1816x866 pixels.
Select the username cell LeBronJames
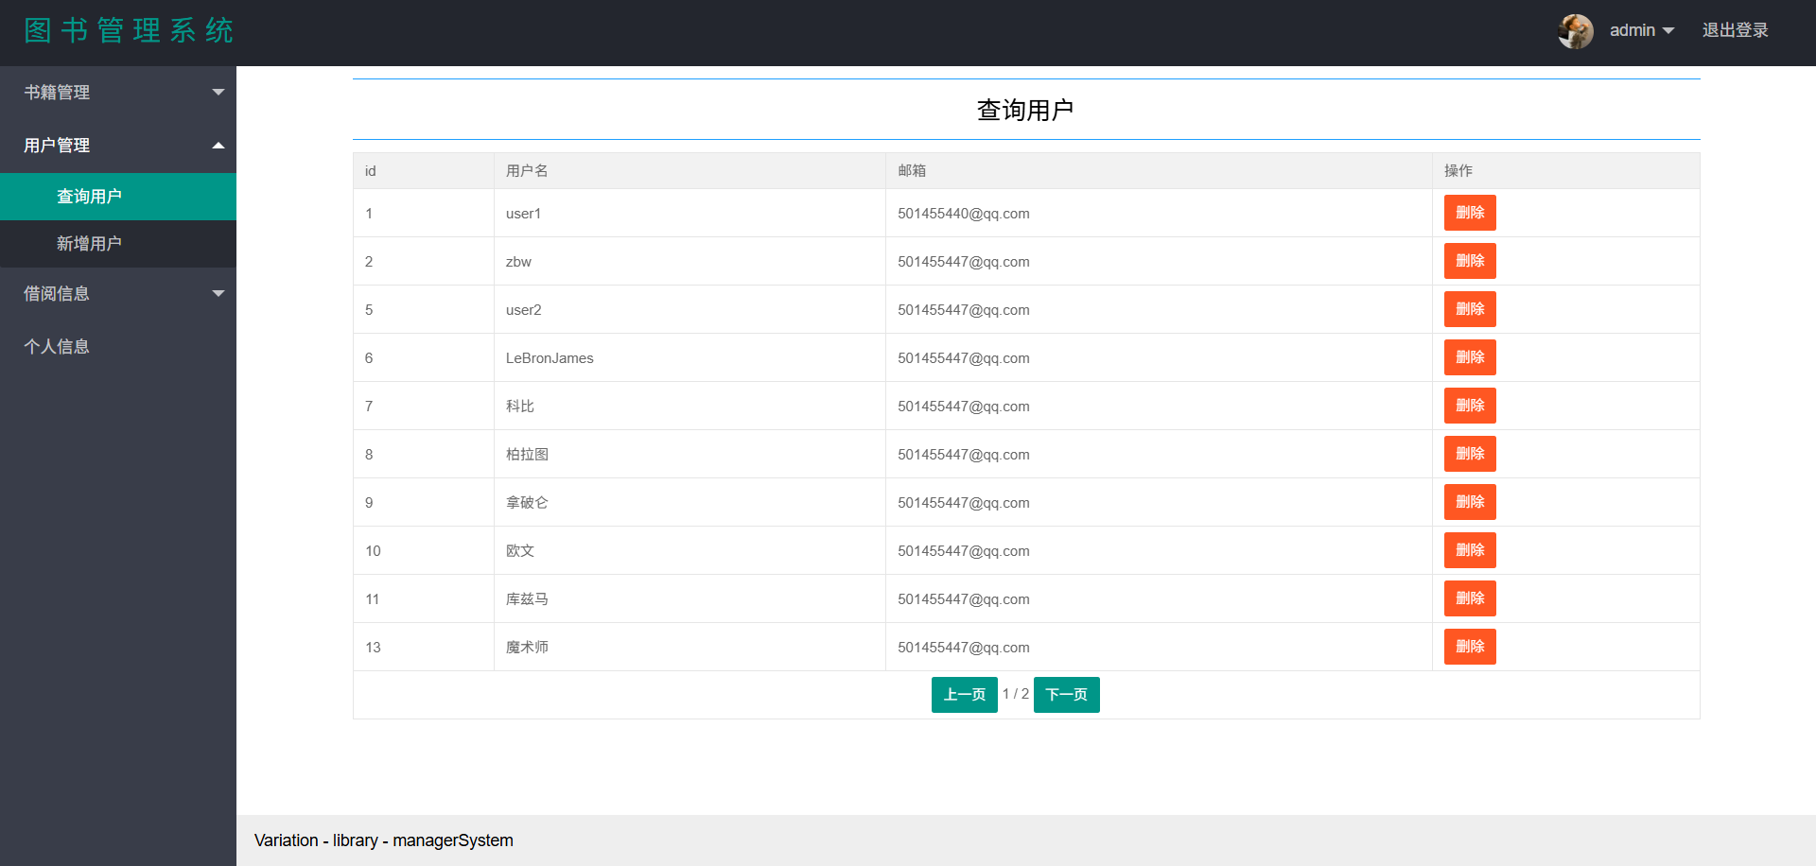pos(690,358)
